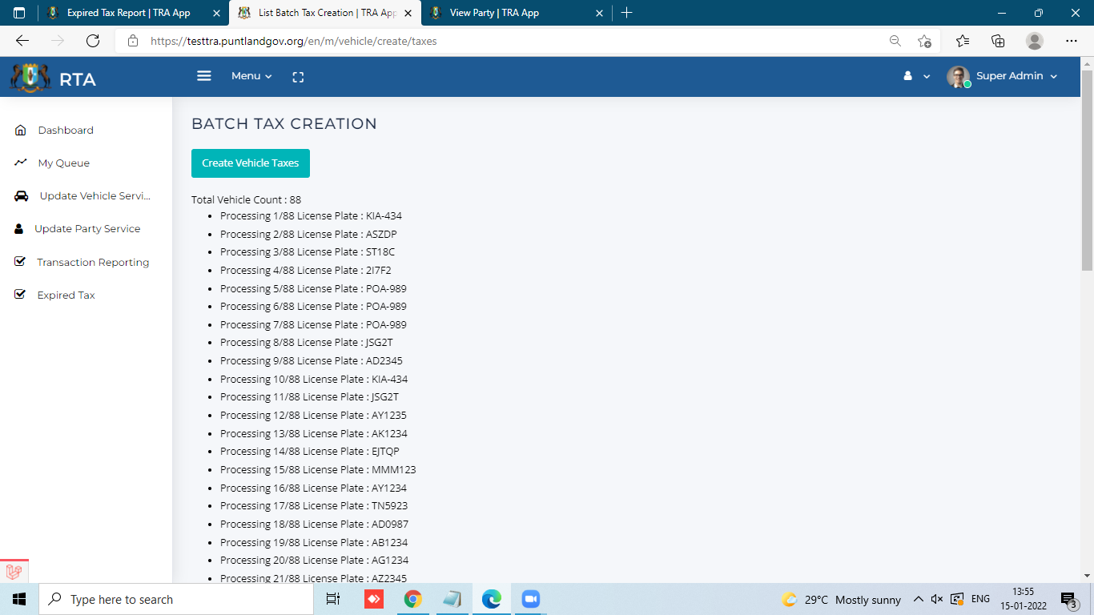Open browser zoom control
The height and width of the screenshot is (615, 1094).
(x=895, y=41)
